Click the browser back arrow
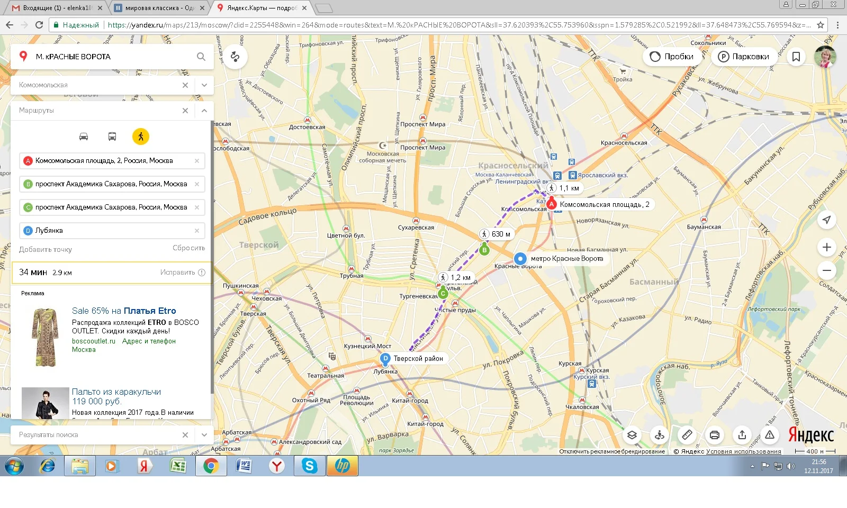This screenshot has height=508, width=847. 10,25
